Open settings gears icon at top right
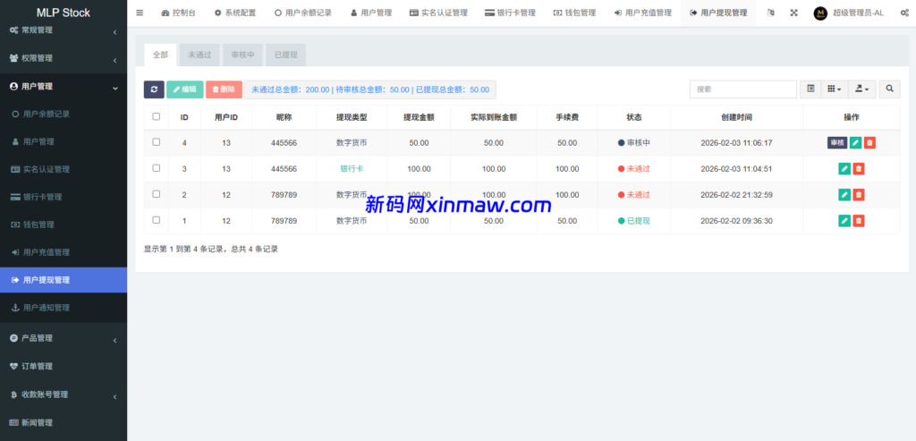 [x=904, y=13]
